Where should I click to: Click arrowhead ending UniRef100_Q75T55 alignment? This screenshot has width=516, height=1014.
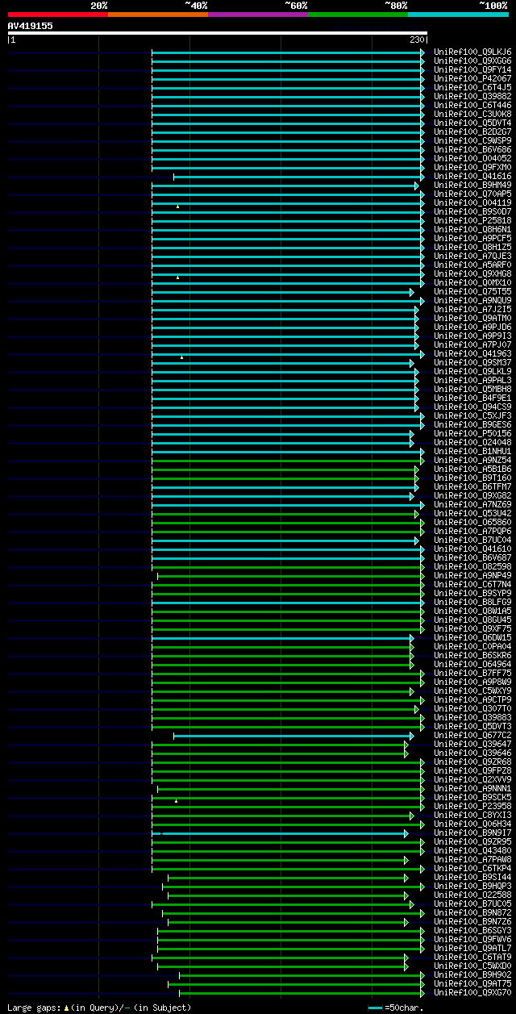pyautogui.click(x=411, y=292)
